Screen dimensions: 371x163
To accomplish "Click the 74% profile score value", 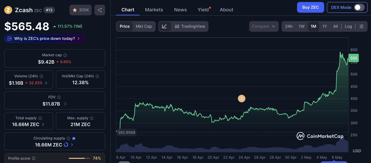I will click(x=97, y=158).
